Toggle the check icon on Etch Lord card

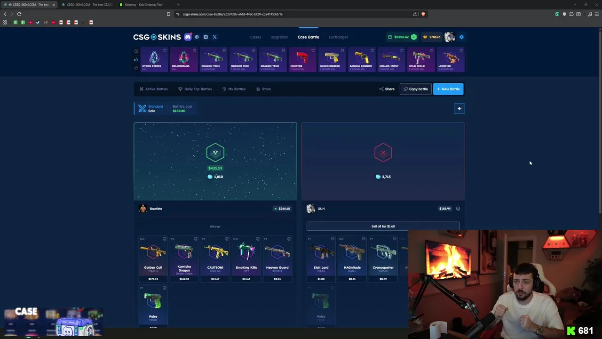pyautogui.click(x=333, y=239)
